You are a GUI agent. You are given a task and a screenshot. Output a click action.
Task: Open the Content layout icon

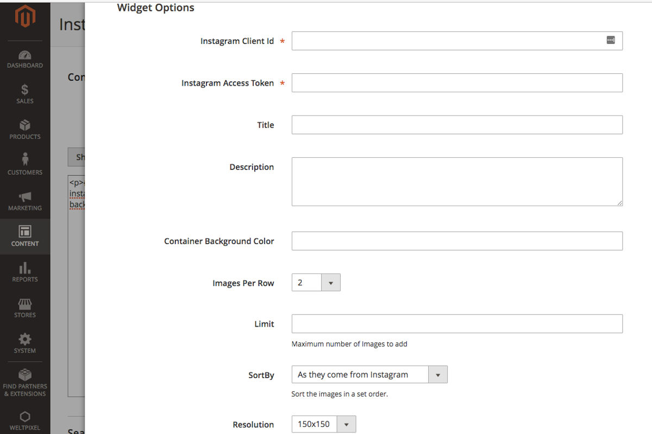(x=25, y=232)
